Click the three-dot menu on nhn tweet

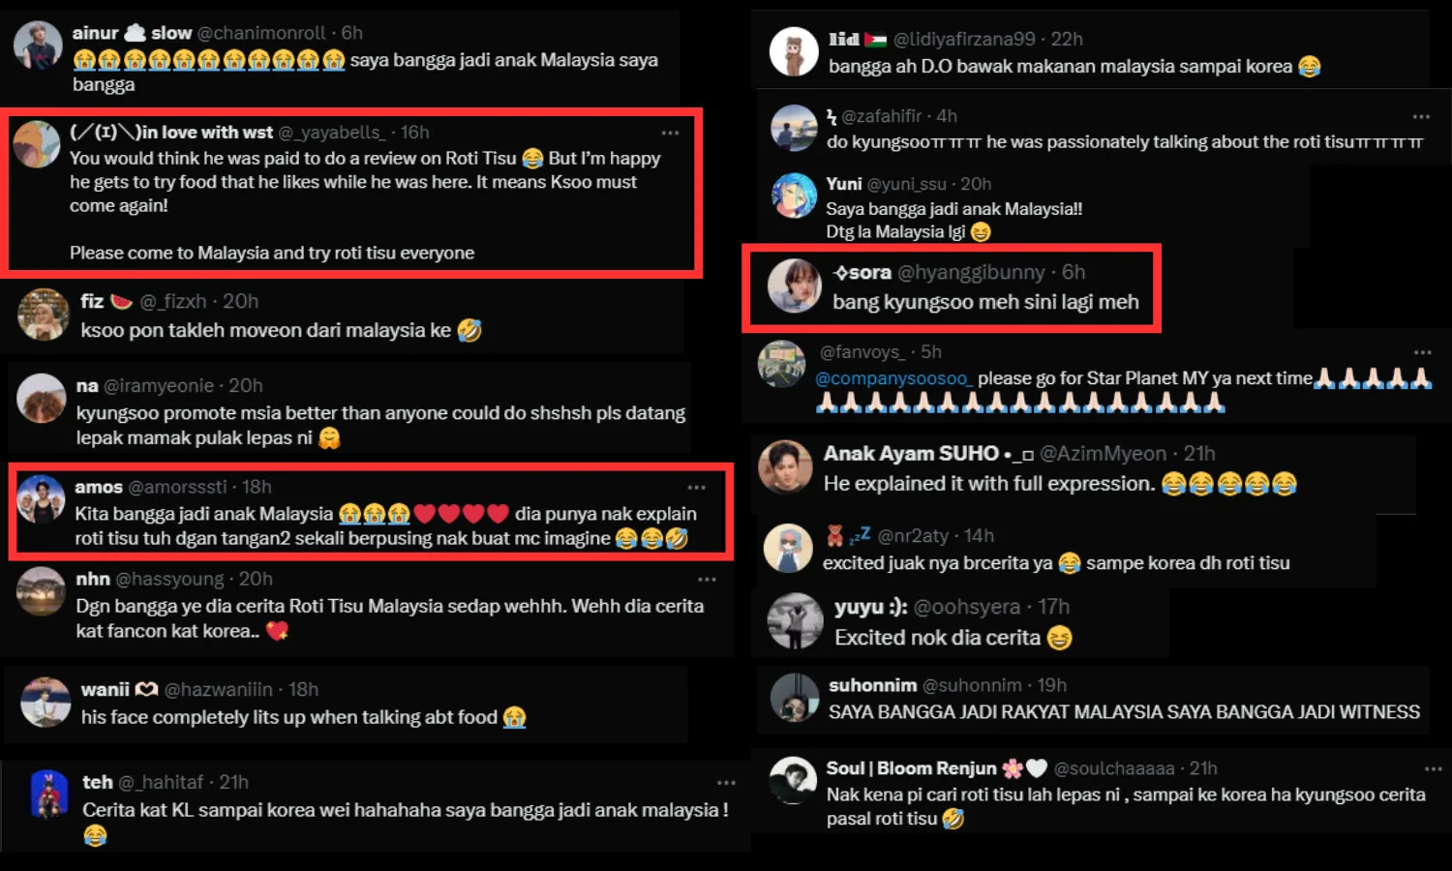[x=707, y=579]
